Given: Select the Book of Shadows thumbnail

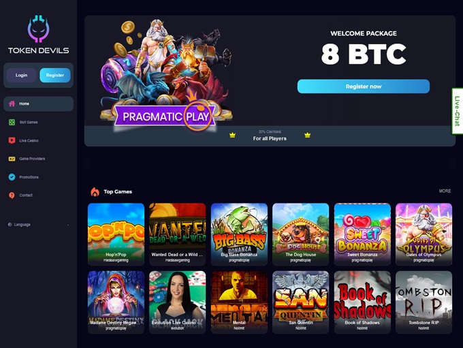Looking at the screenshot, I should tap(362, 302).
